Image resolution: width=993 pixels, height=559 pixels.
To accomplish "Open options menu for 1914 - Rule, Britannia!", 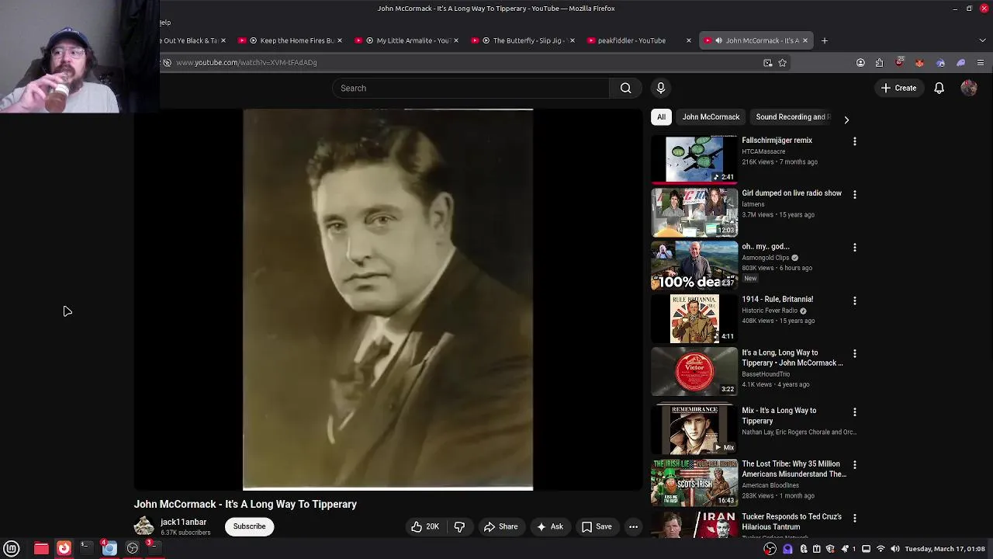I will coord(855,300).
